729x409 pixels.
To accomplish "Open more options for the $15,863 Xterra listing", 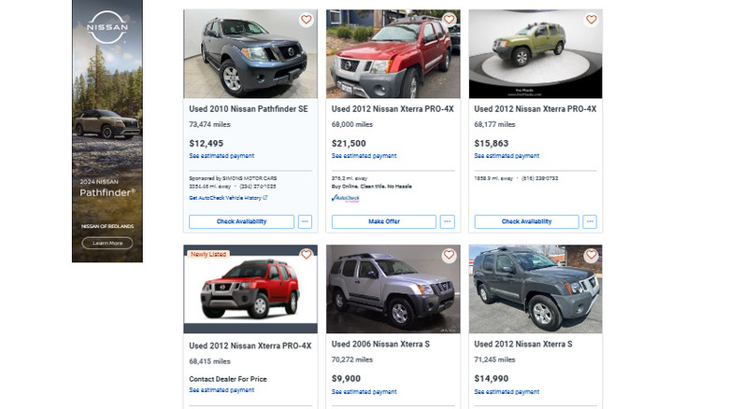I will (590, 221).
